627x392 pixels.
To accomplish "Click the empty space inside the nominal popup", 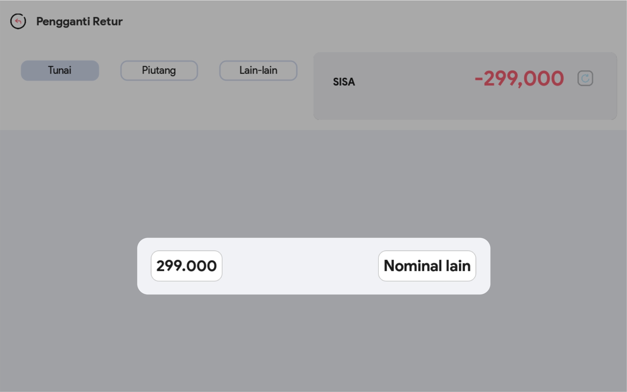I will (x=300, y=266).
